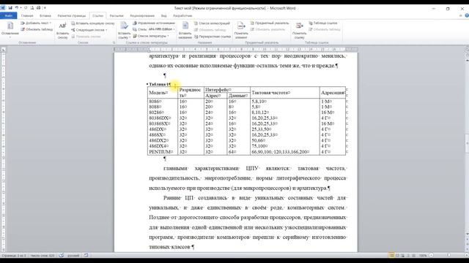Open Вставить ссылку (Insert Citation) menu

pos(124,30)
